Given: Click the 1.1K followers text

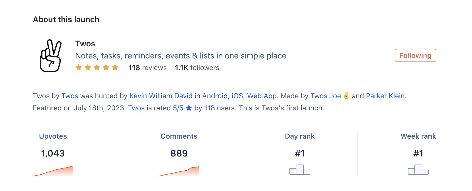Looking at the screenshot, I should pos(197,68).
